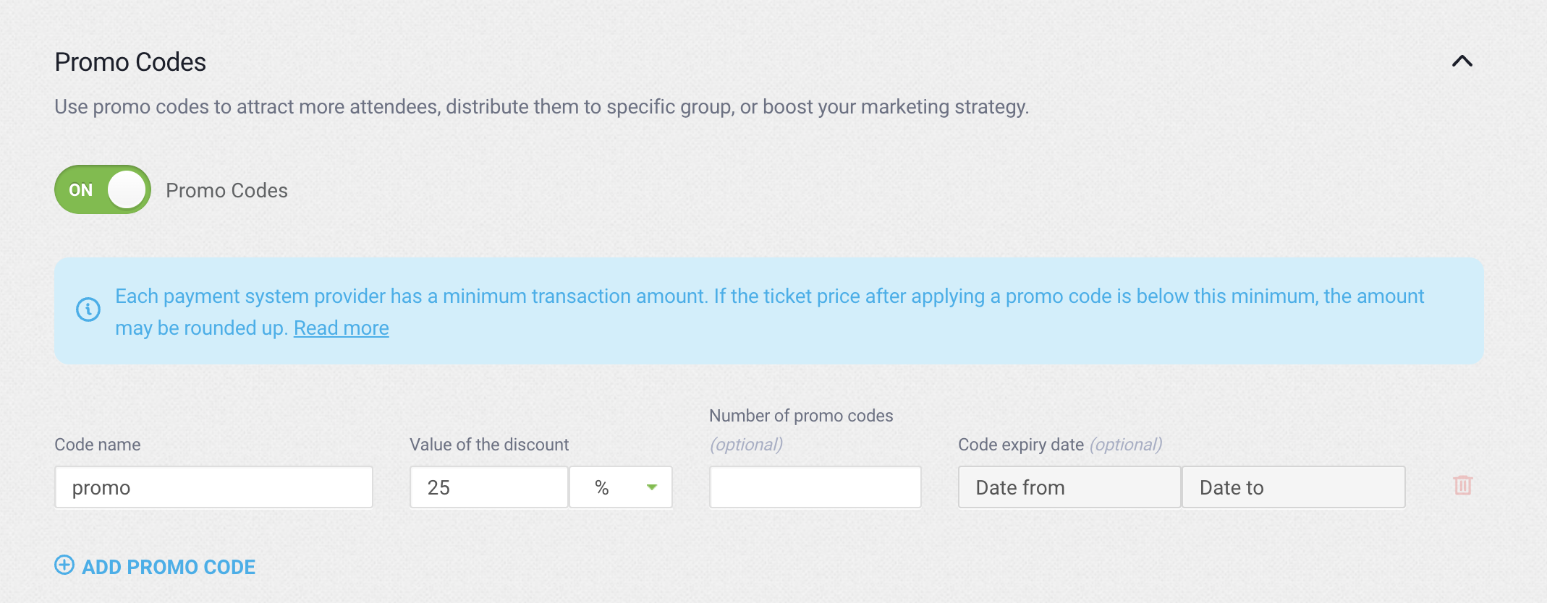Click the Value of the discount label
The width and height of the screenshot is (1547, 603).
coord(489,445)
